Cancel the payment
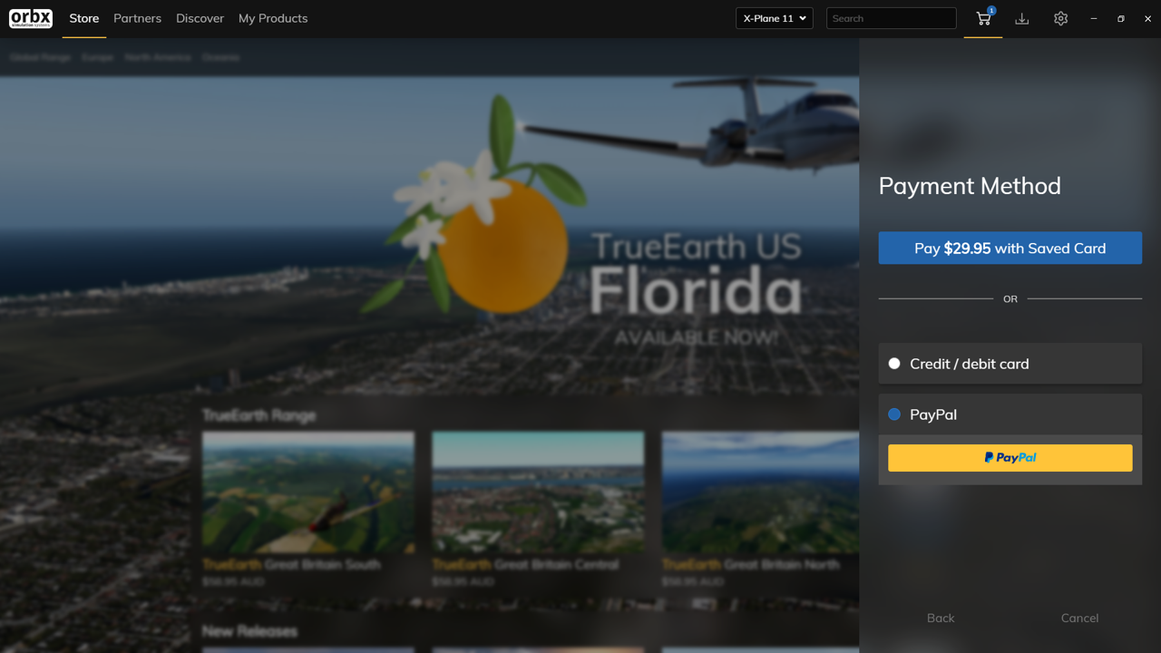Viewport: 1161px width, 653px height. (x=1079, y=618)
